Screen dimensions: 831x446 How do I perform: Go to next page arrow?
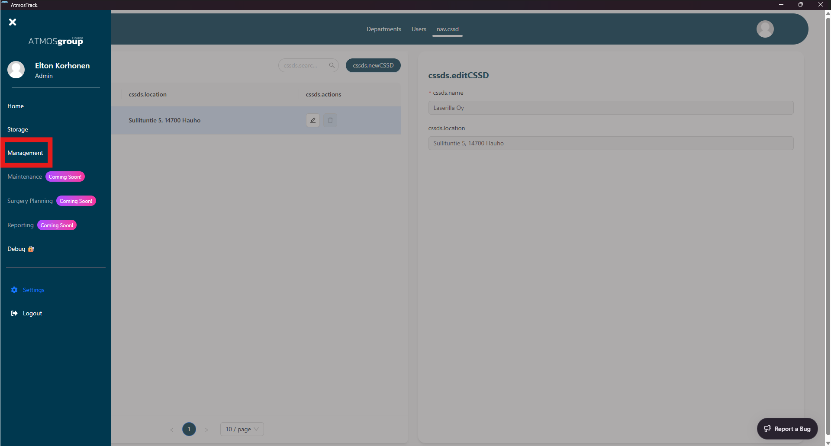(206, 430)
